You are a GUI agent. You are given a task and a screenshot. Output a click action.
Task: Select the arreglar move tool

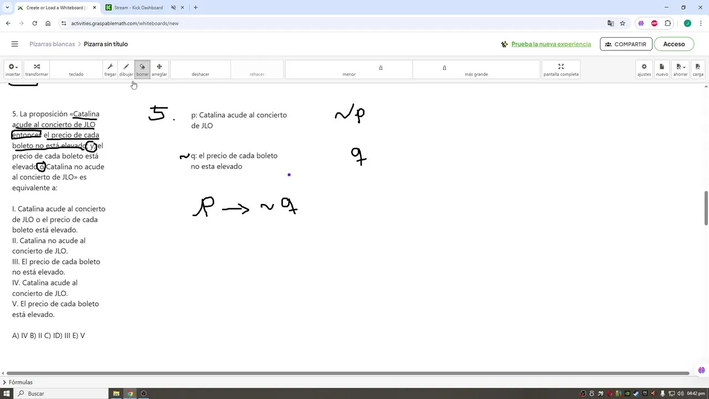(x=159, y=70)
